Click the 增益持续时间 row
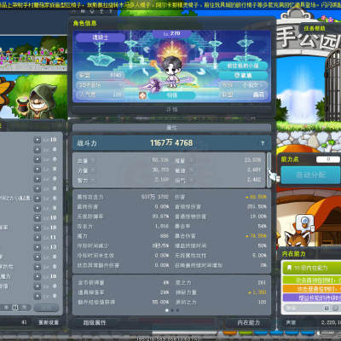The height and width of the screenshot is (341, 341). 221,246
